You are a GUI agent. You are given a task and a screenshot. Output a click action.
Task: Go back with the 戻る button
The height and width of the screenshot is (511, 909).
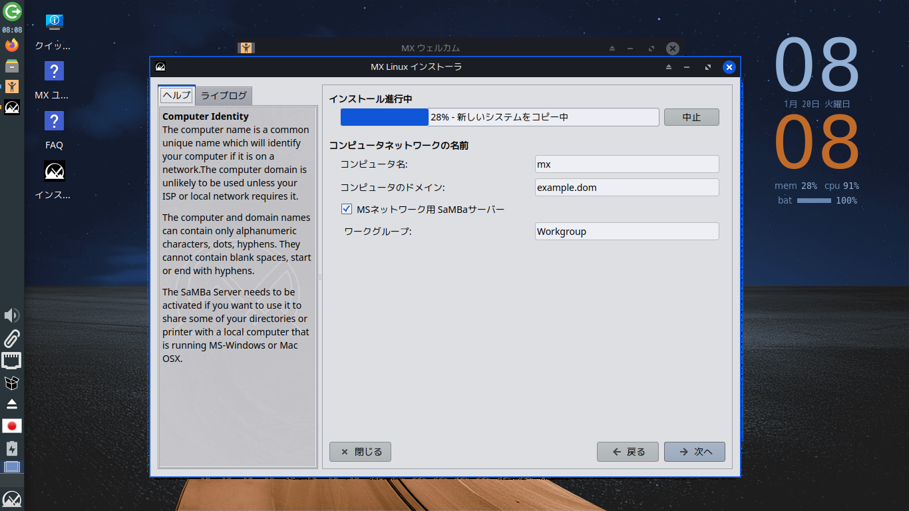click(x=628, y=452)
